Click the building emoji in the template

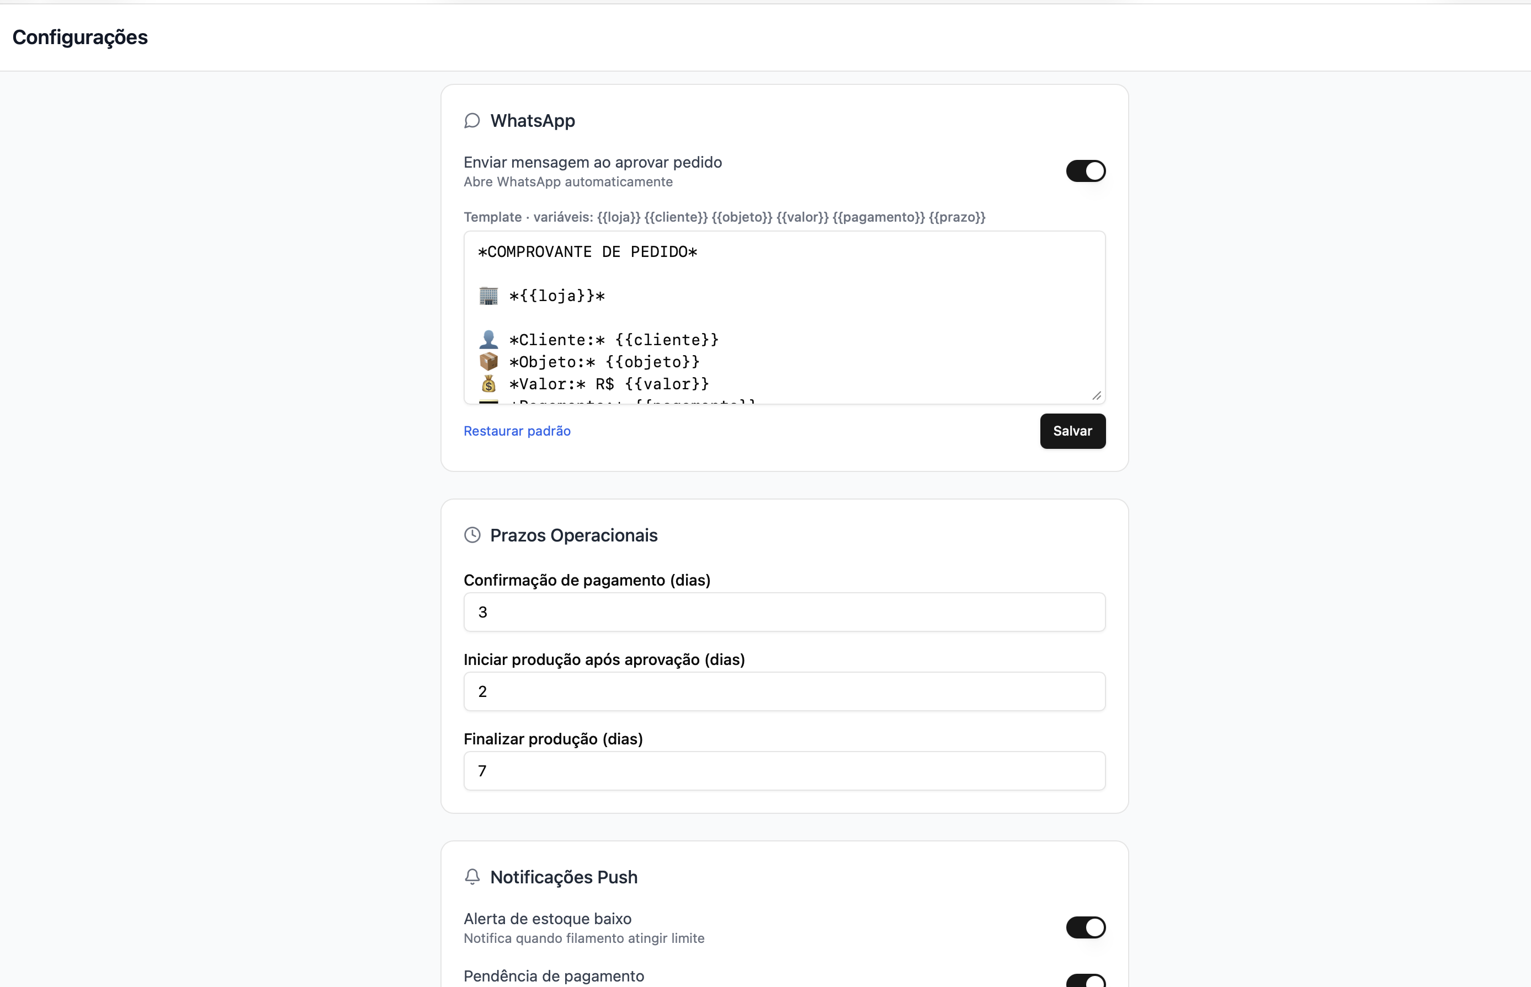[489, 296]
